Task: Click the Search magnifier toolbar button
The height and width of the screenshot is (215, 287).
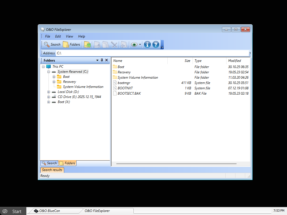Action: click(52, 45)
